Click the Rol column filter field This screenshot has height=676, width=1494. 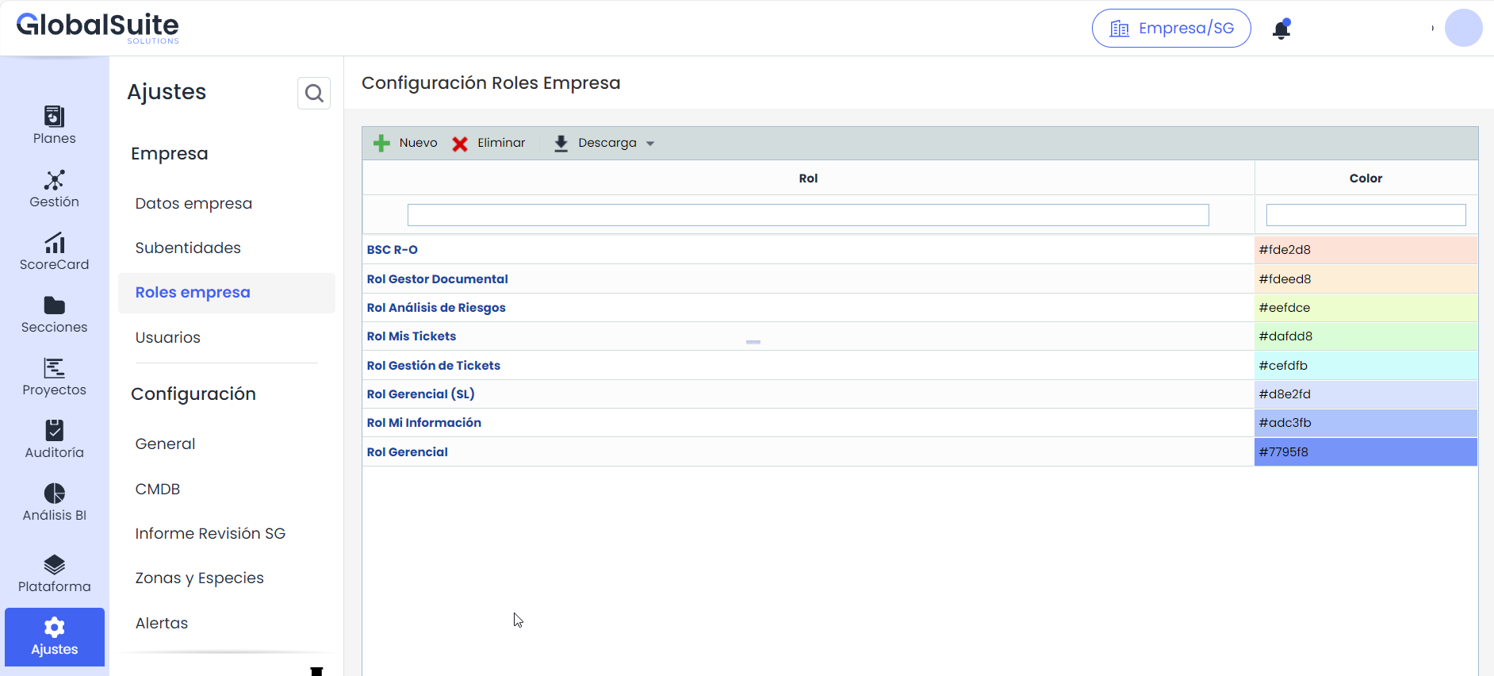(x=807, y=215)
